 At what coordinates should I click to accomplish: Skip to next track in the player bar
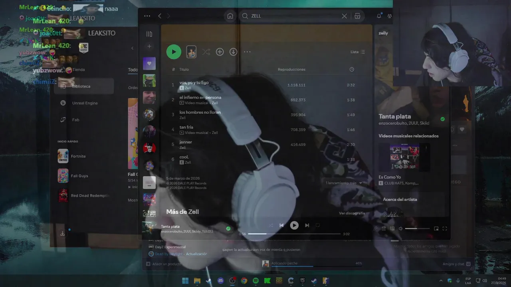click(x=307, y=225)
